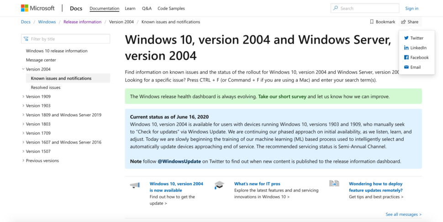Viewport: 443px width, 222px height.
Task: Click the Microsoft logo
Action: [x=37, y=8]
